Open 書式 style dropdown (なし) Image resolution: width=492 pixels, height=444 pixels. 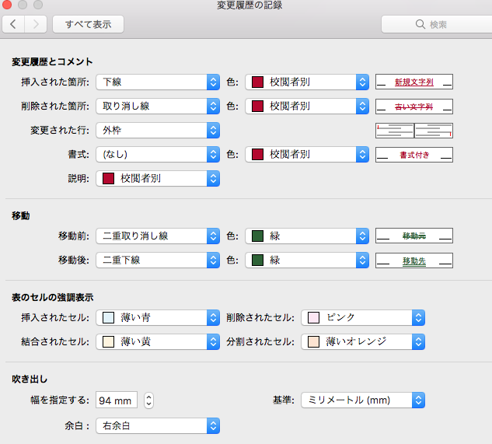[158, 155]
